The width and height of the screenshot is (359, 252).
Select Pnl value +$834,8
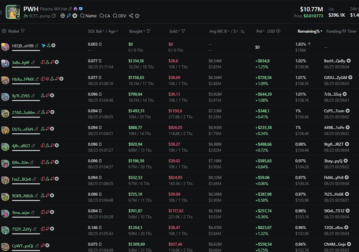[262, 61]
